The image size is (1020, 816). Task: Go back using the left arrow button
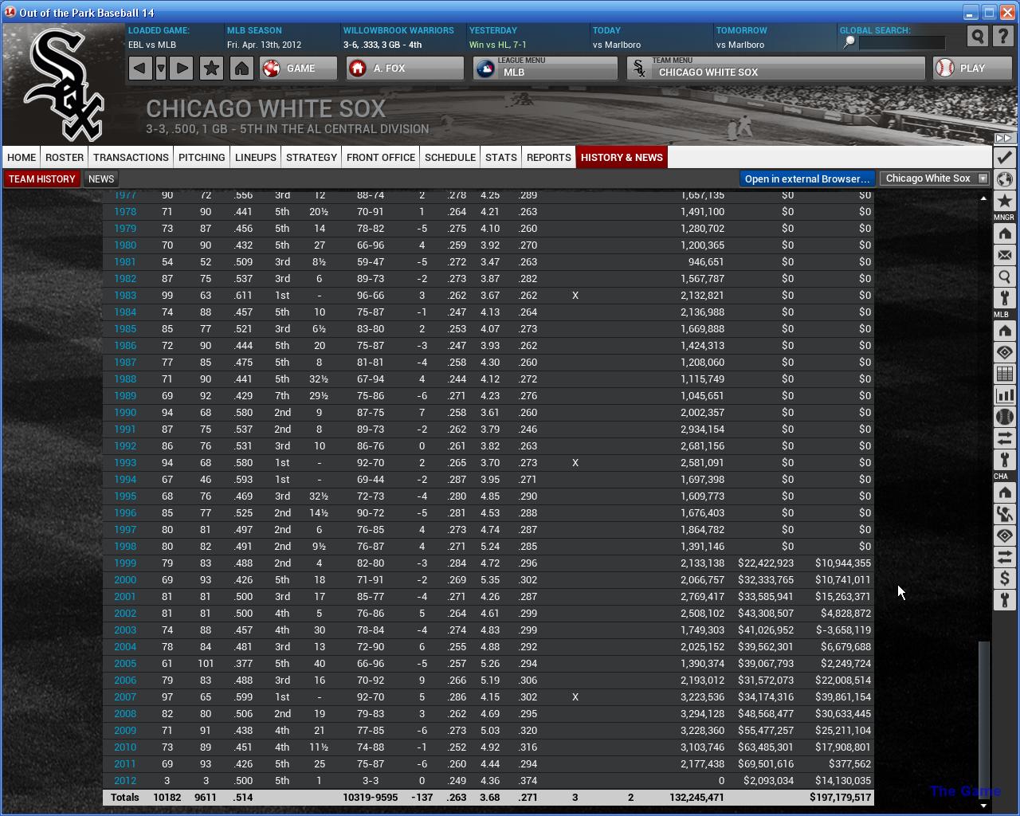(139, 68)
